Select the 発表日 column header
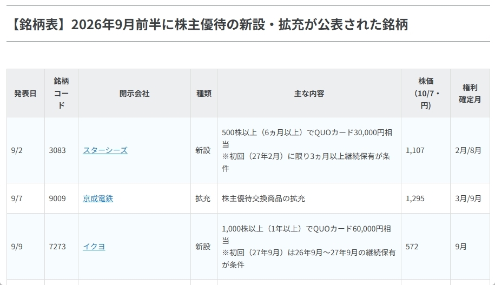 (25, 94)
